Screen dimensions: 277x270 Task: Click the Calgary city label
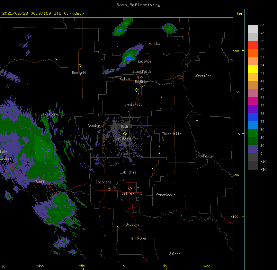click(x=128, y=193)
